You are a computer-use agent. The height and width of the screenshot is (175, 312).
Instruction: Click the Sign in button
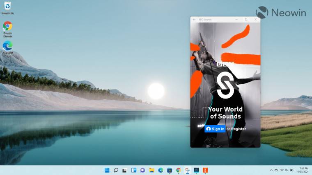tap(215, 129)
